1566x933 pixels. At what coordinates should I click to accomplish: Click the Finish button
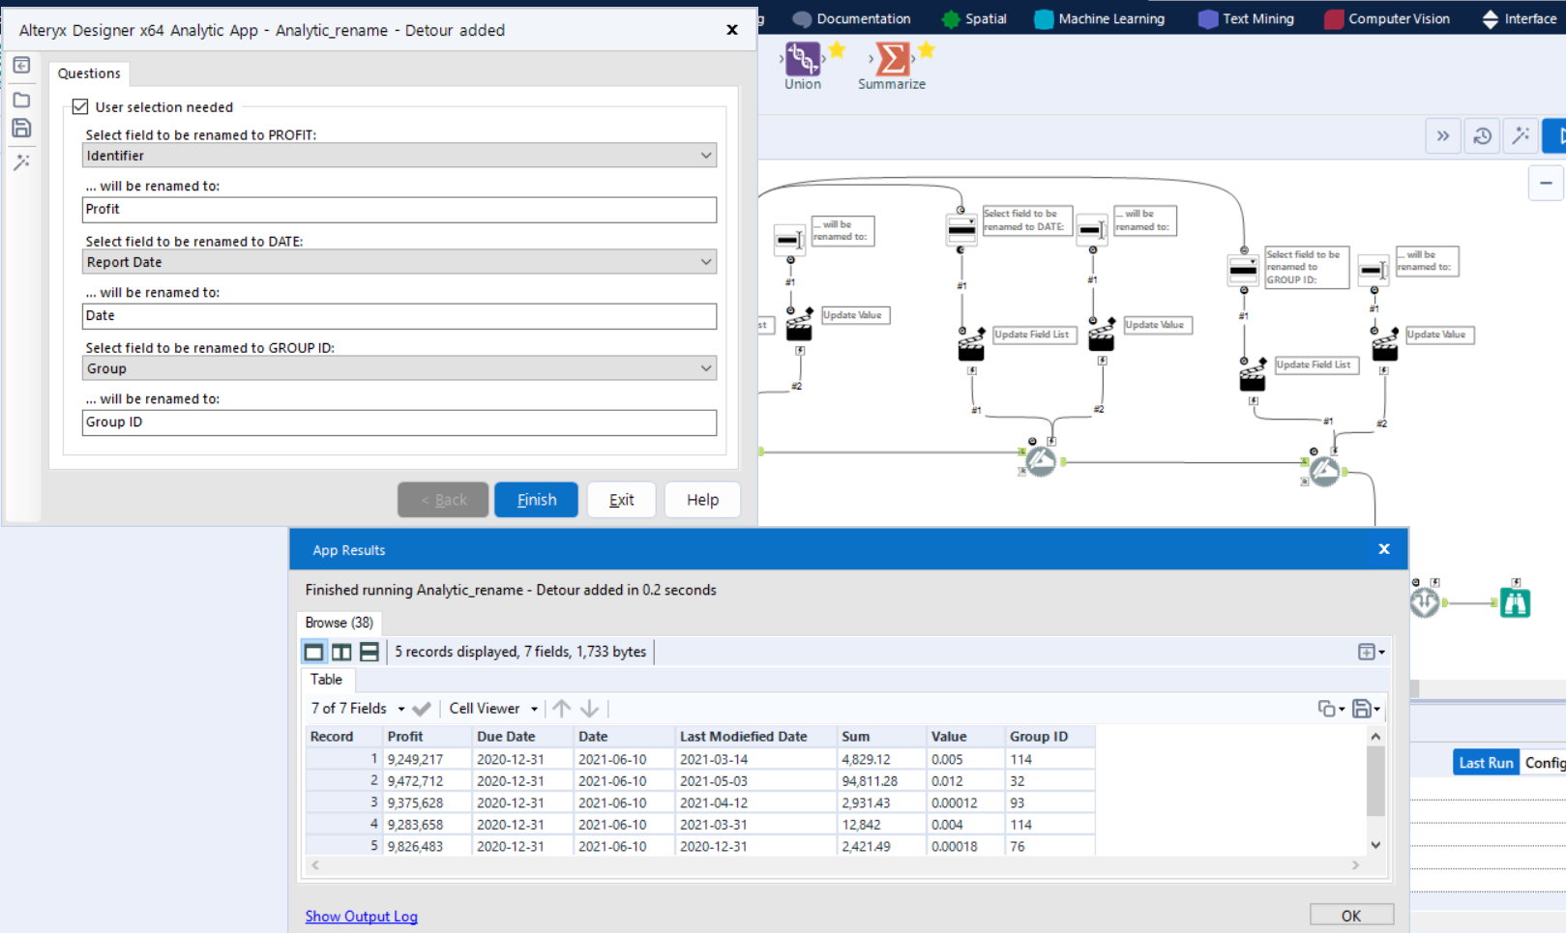(536, 499)
